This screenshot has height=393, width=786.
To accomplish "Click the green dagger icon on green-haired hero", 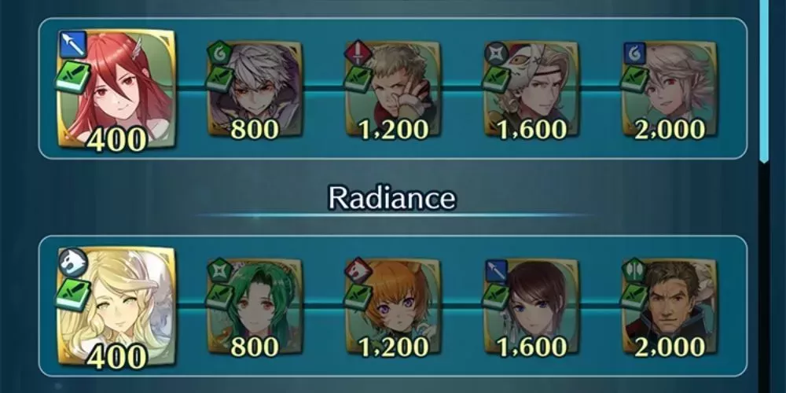I will 219,270.
